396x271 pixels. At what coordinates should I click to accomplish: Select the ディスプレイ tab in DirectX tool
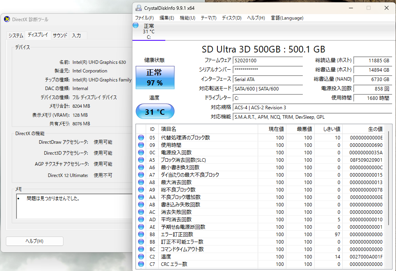pos(38,35)
